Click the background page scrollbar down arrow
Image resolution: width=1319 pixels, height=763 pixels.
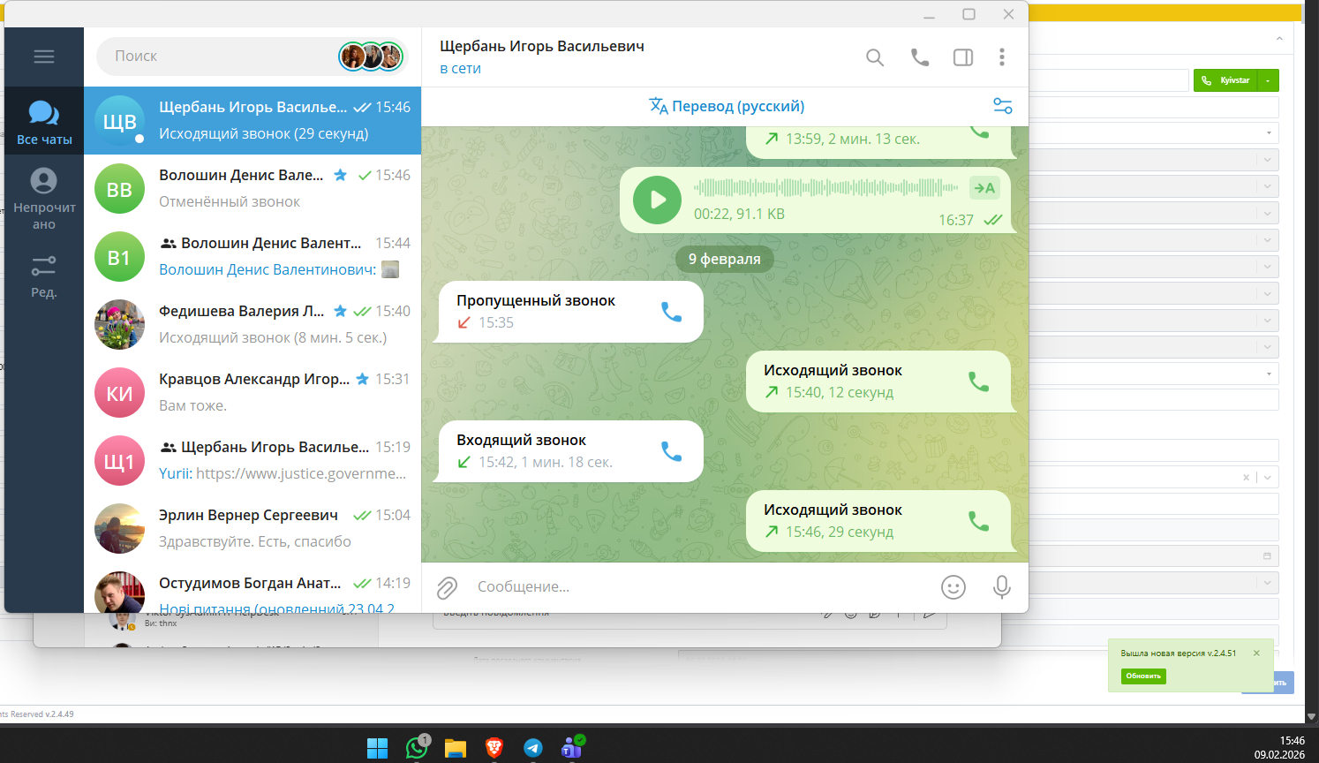(x=1311, y=717)
